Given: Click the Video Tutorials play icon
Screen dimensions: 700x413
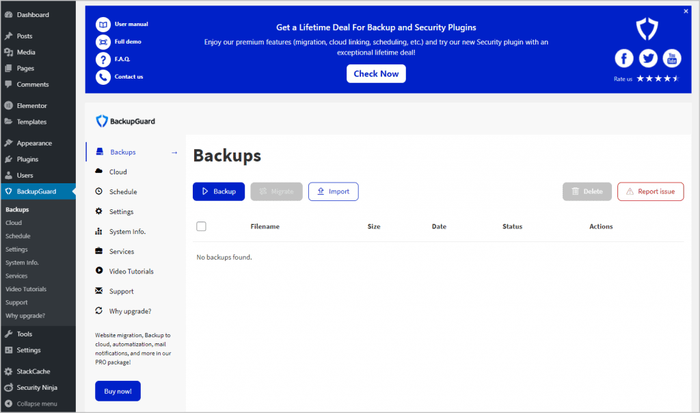Looking at the screenshot, I should pyautogui.click(x=99, y=271).
